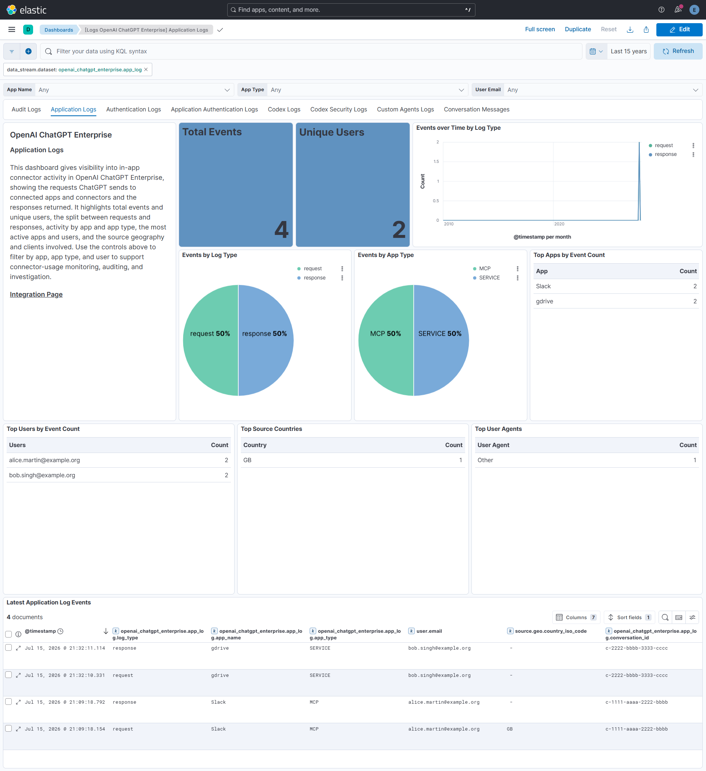Open options for MCP legend entry

517,269
